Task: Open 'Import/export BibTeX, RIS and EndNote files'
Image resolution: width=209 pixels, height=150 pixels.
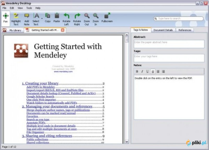Action: pos(55,90)
